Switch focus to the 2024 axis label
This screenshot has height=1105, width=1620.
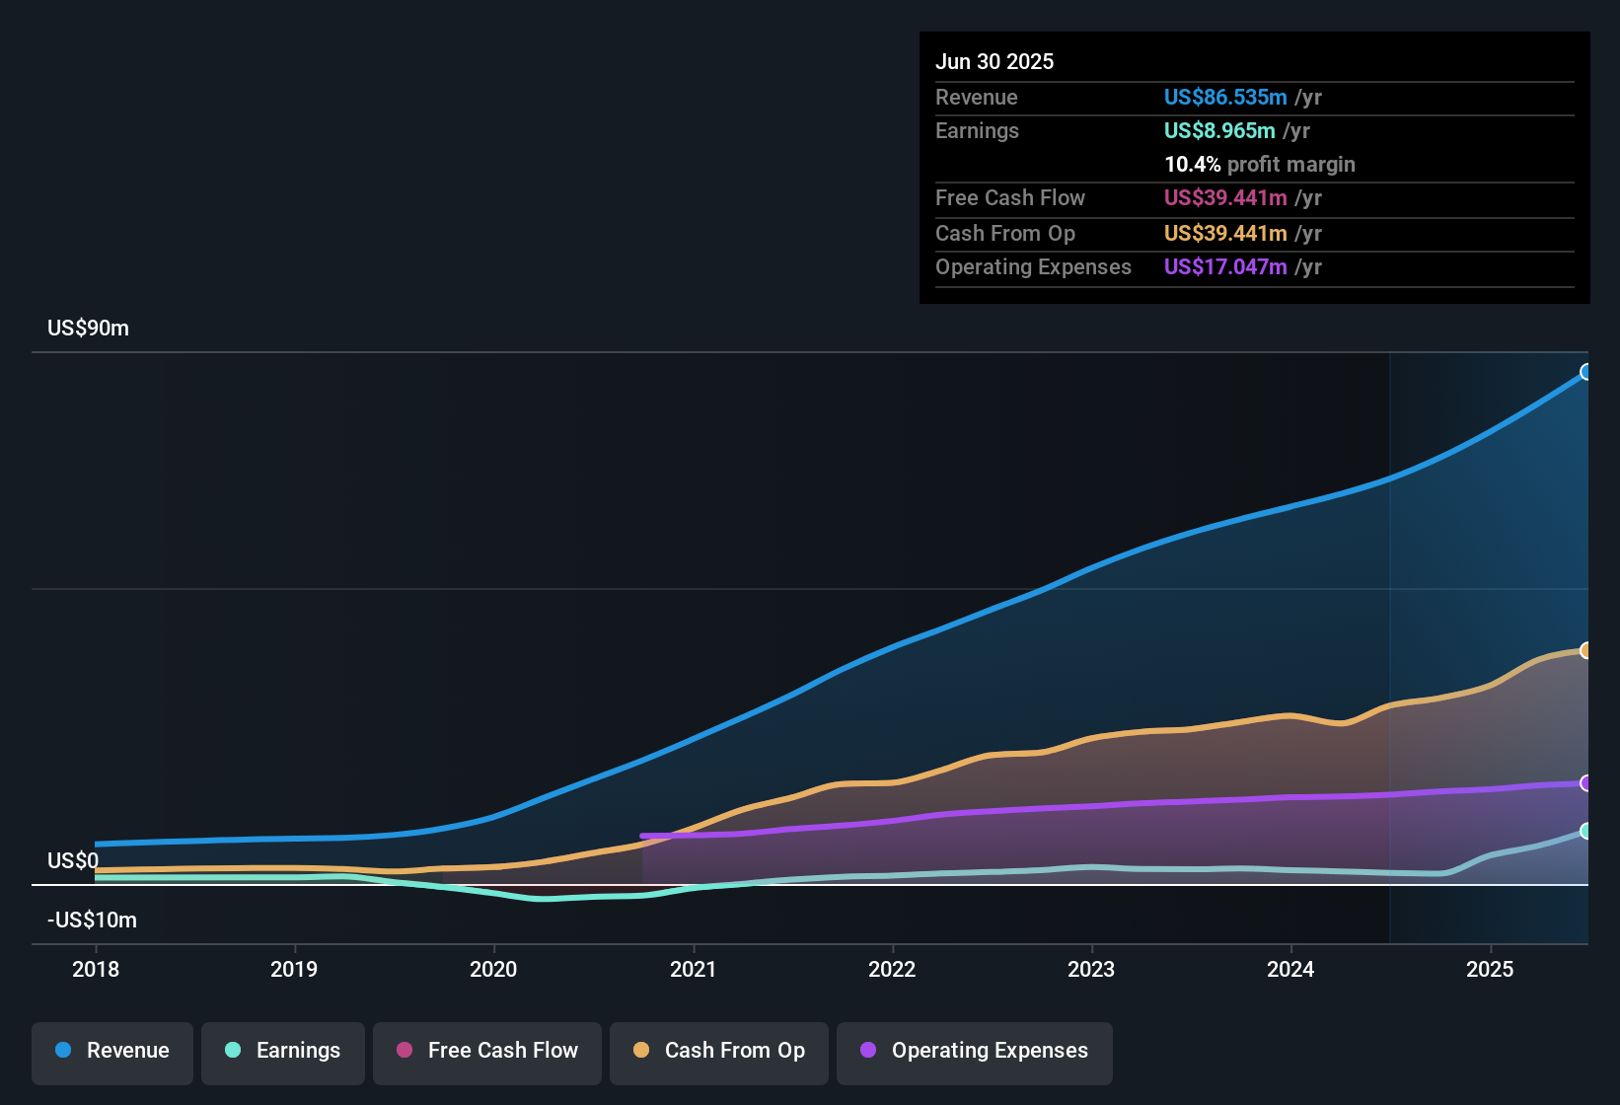(x=1290, y=970)
